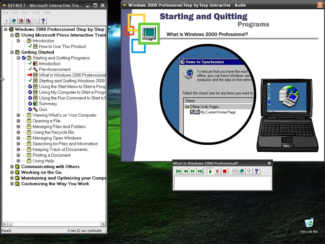Open the Edit menu
The image size is (325, 244).
15,12
